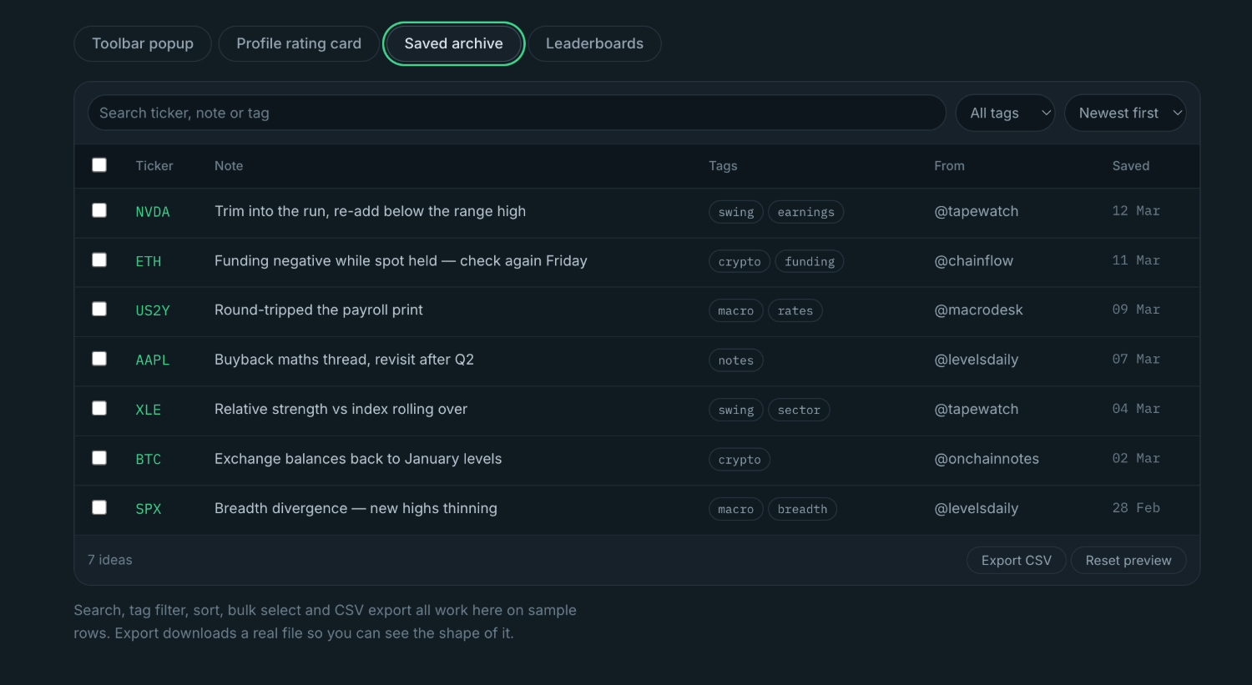1252x685 pixels.
Task: Open the Profile rating card tab
Action: [299, 43]
